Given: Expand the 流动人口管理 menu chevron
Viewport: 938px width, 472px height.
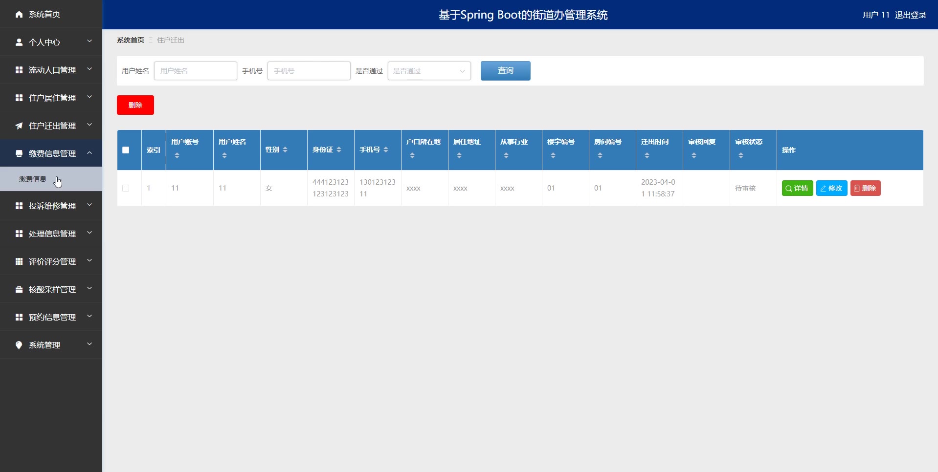Looking at the screenshot, I should pyautogui.click(x=89, y=69).
